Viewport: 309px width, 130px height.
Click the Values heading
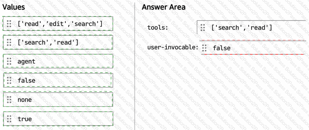14,7
